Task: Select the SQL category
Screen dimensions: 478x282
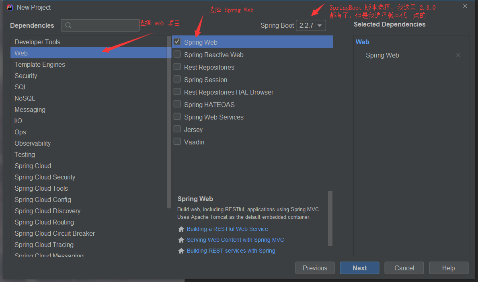Action: point(88,87)
